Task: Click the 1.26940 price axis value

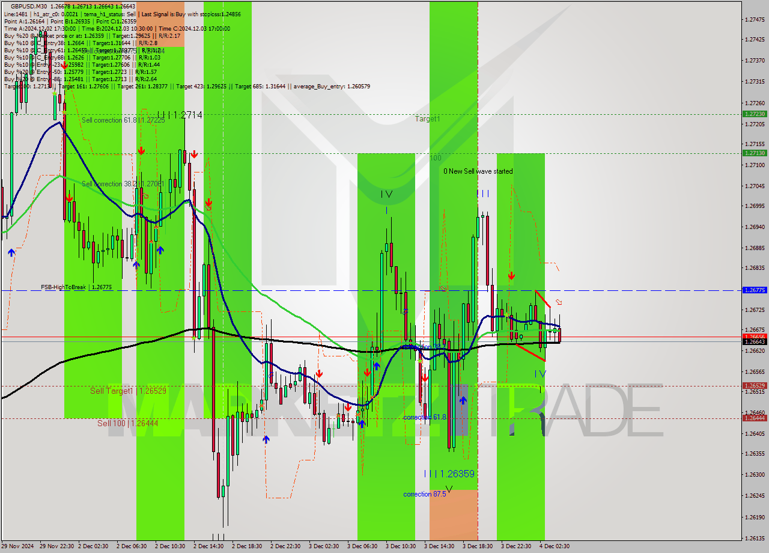Action: (x=754, y=227)
